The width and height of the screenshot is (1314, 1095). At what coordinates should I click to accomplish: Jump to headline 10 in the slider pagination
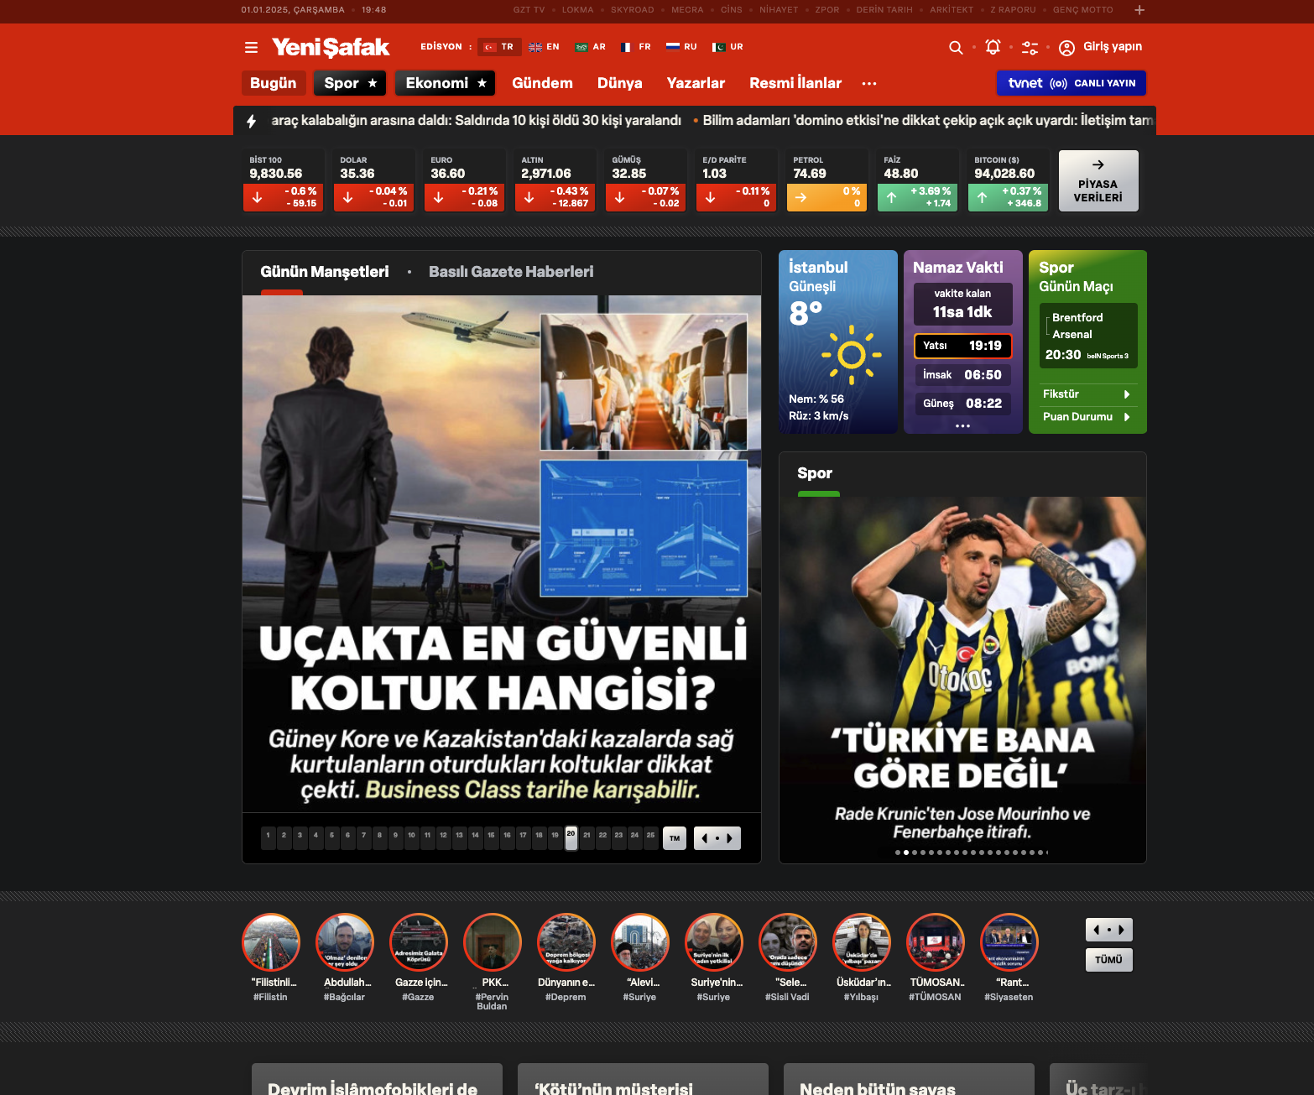[x=411, y=837]
